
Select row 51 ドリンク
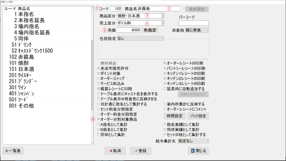[x=47, y=45]
